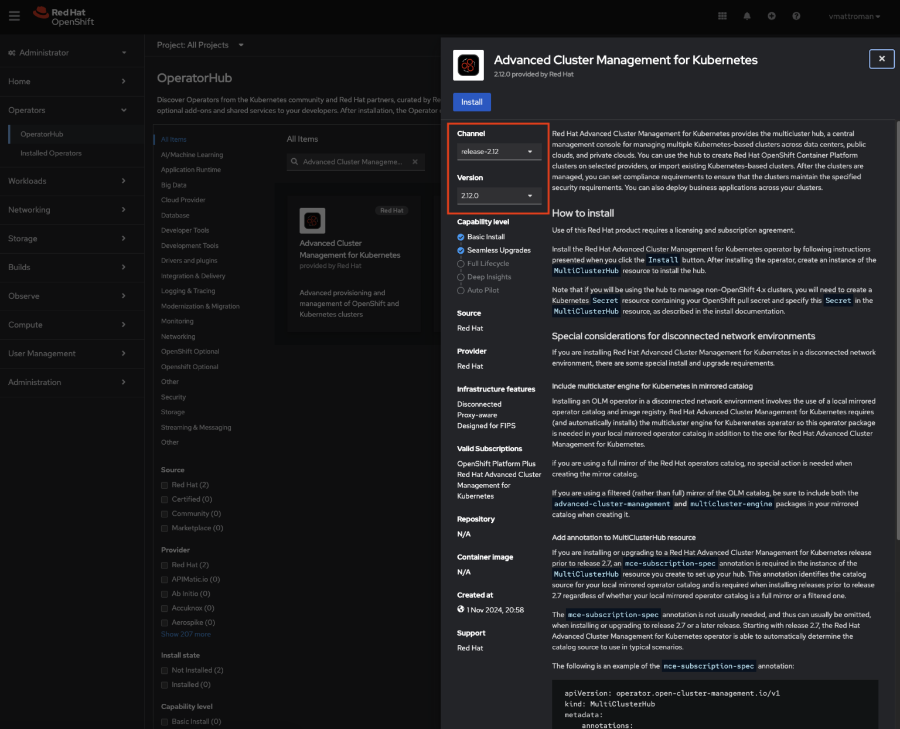The width and height of the screenshot is (900, 729).
Task: Click the Show 207 more link
Action: pyautogui.click(x=186, y=634)
